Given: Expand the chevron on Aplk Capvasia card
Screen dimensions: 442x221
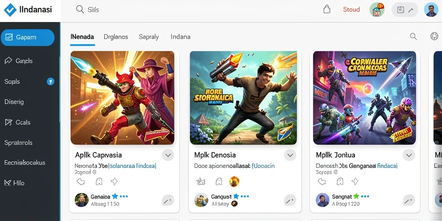Looking at the screenshot, I should click(x=168, y=155).
